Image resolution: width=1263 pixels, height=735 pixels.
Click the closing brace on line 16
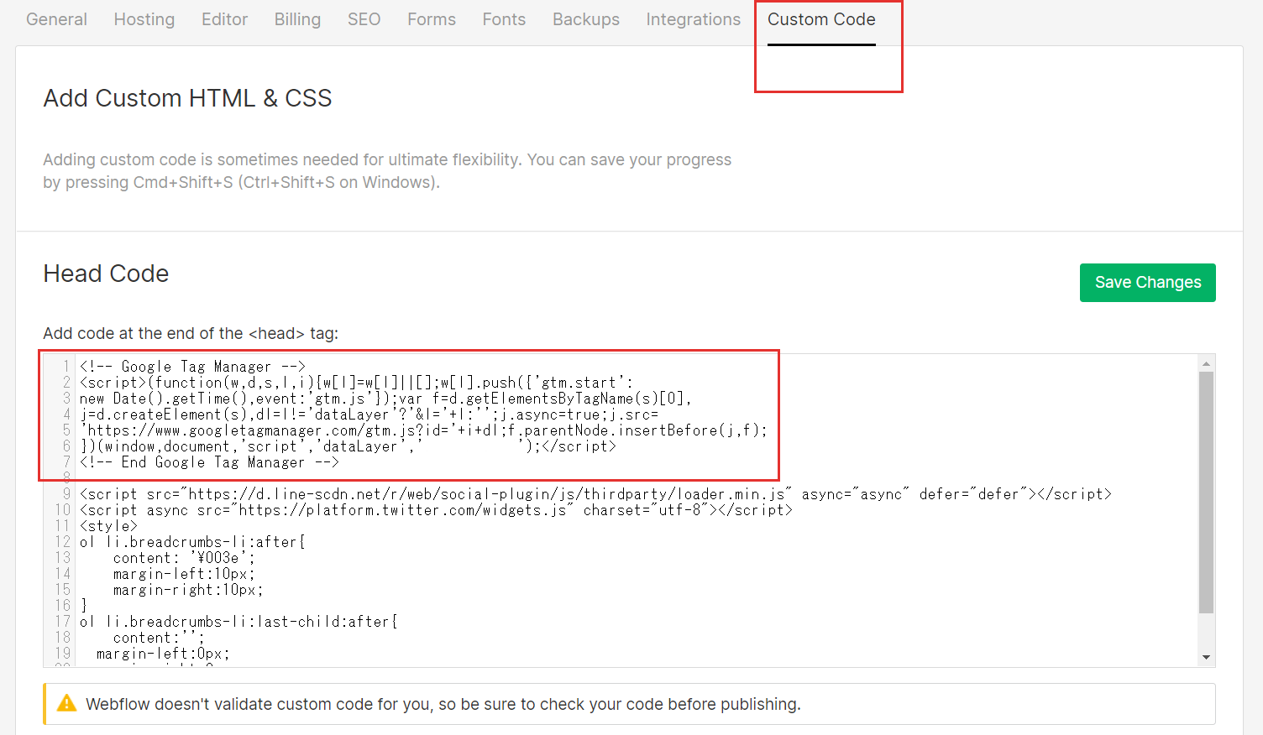pos(84,606)
